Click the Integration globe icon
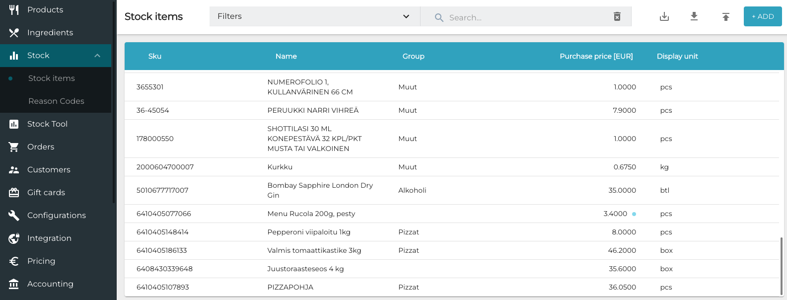This screenshot has height=300, width=787. (14, 238)
